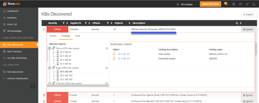The height and width of the screenshot is (103, 259).
Task: Expand the BlazeDS CVE-2017-5641 row
Action: pos(44,101)
